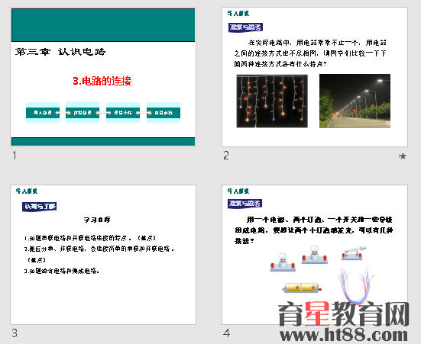Click the blue 认识与了解 badge on slide 3
421x344 pixels.
point(40,207)
